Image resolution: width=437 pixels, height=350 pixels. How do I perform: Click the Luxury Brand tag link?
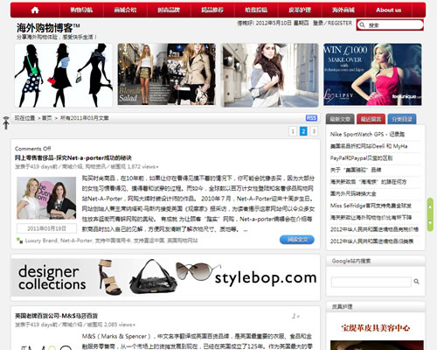pyautogui.click(x=41, y=241)
